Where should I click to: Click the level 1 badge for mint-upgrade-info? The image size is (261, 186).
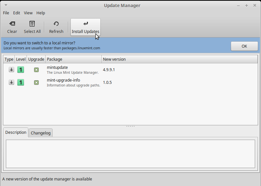[21, 82]
